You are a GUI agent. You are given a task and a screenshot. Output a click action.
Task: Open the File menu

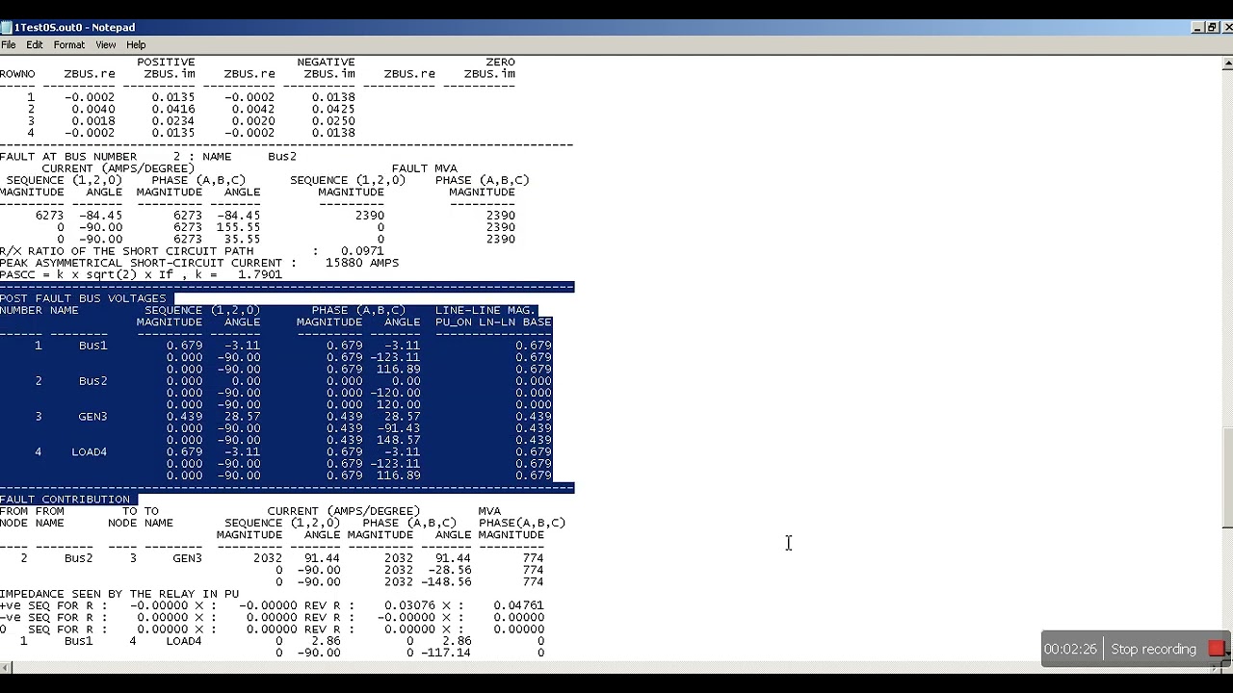tap(9, 44)
